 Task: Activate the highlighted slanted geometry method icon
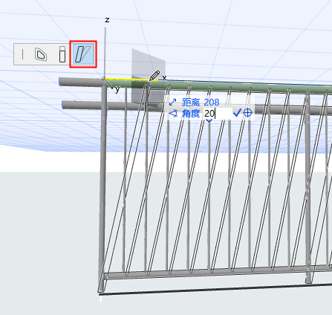[x=83, y=54]
